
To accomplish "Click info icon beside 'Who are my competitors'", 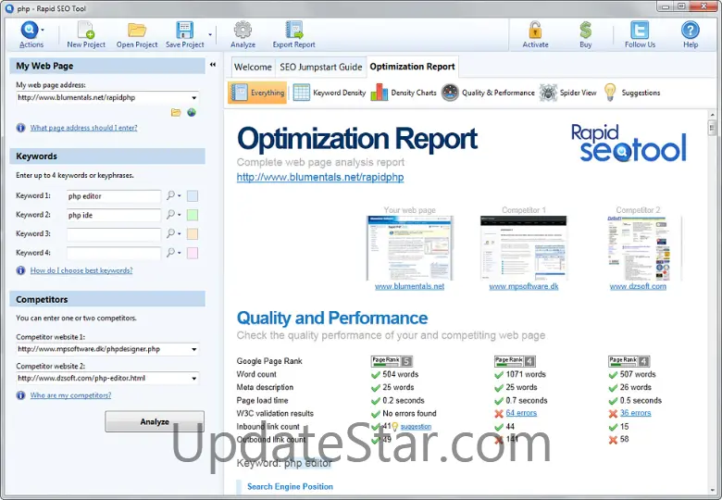I will [20, 395].
